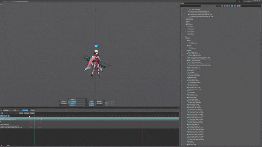Screen dimensions: 262x147
Task: Open the Tree panel tab
Action: (182, 3)
